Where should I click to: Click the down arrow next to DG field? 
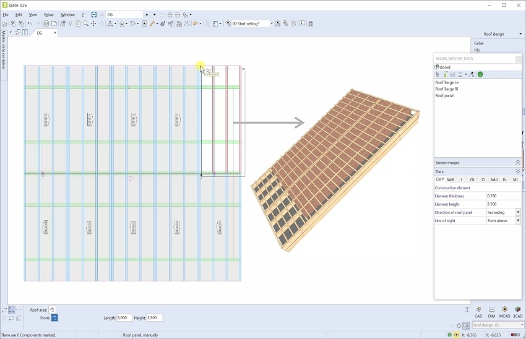pyautogui.click(x=154, y=15)
